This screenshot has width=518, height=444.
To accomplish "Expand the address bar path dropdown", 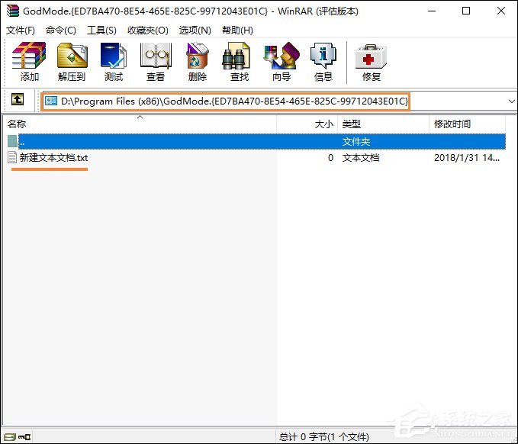I will (x=511, y=101).
